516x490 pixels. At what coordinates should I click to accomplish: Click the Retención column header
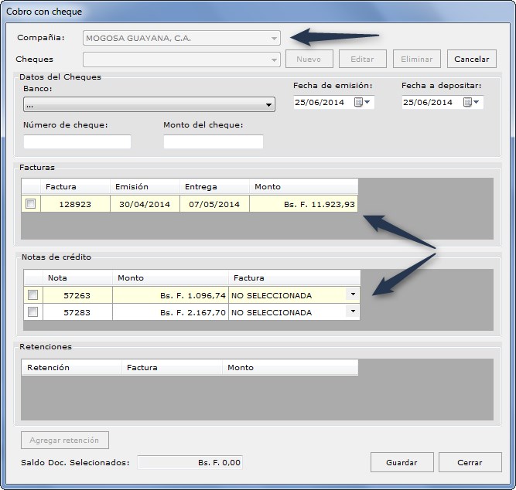click(71, 367)
